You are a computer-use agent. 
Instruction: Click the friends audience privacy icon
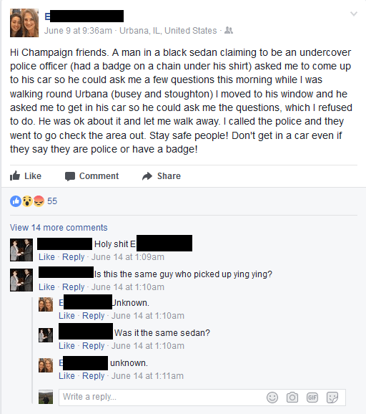click(229, 31)
